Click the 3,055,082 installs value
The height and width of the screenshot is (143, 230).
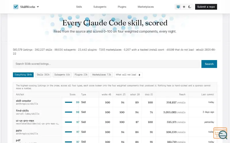coord(175,112)
